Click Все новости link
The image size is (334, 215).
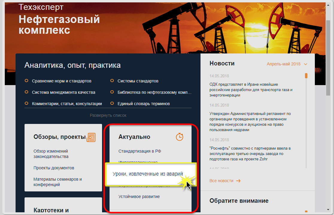tap(221, 181)
